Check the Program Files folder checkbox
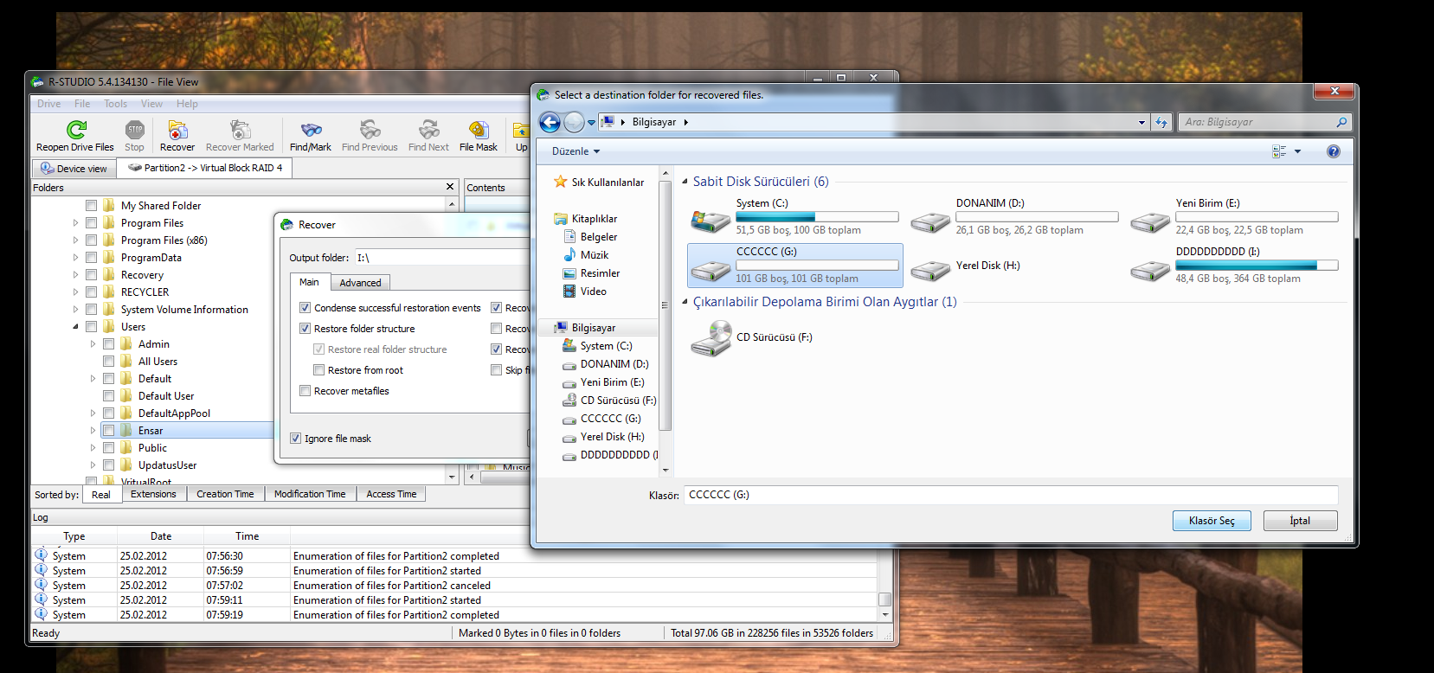This screenshot has height=673, width=1434. 91,223
